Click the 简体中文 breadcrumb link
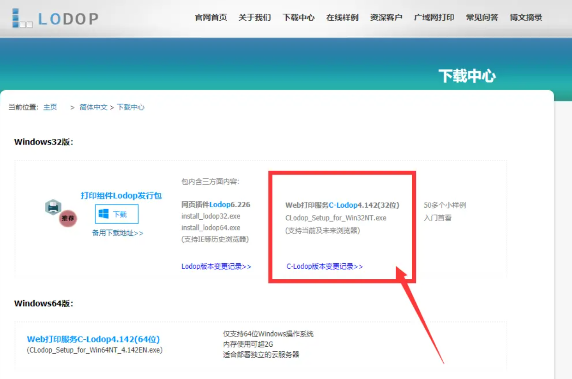The image size is (572, 379). tap(93, 107)
